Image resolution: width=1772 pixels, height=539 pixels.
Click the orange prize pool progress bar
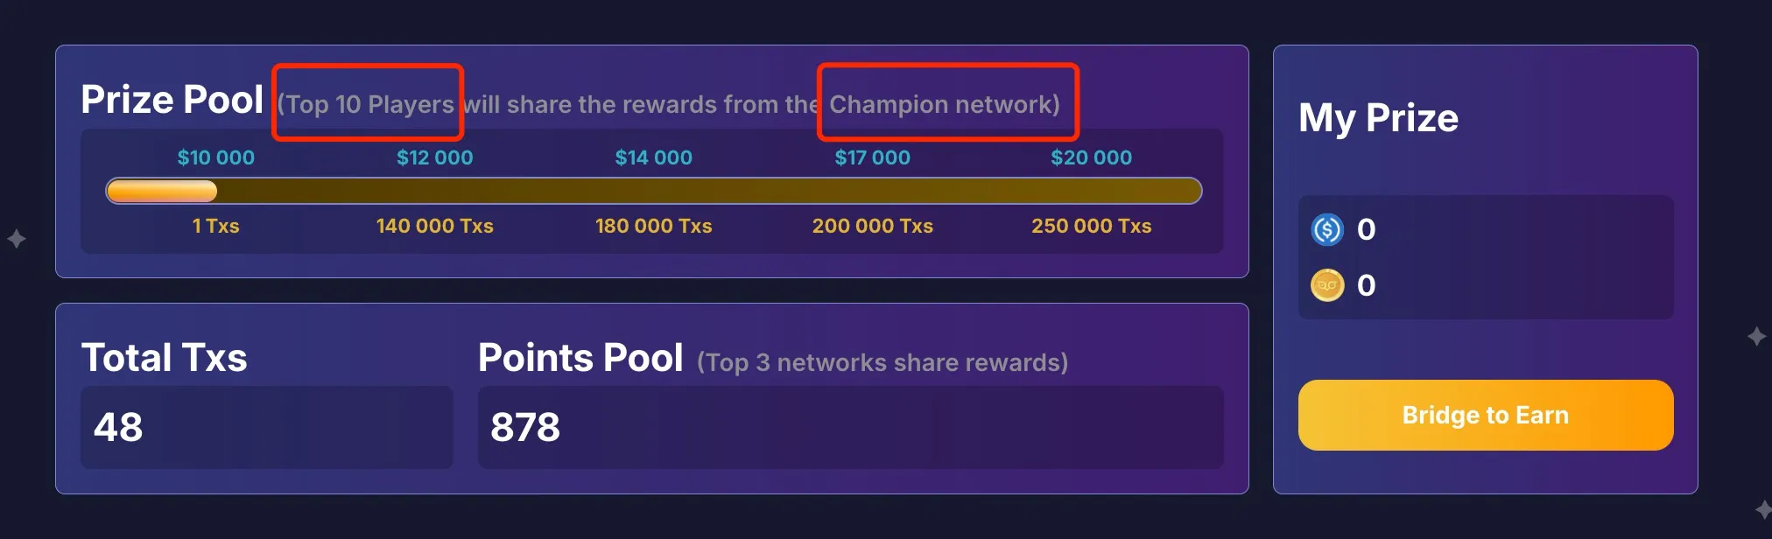pos(653,191)
